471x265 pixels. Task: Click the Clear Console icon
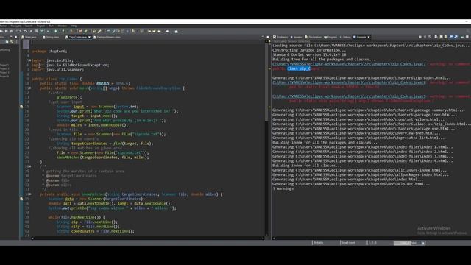click(x=436, y=37)
